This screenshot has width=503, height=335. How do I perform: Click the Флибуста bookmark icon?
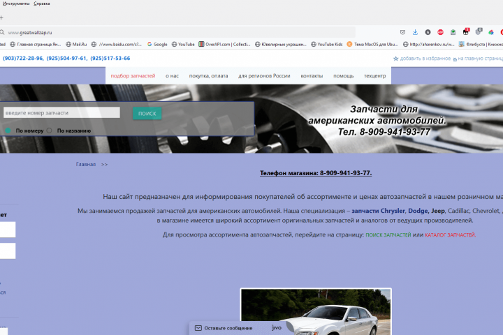[461, 44]
